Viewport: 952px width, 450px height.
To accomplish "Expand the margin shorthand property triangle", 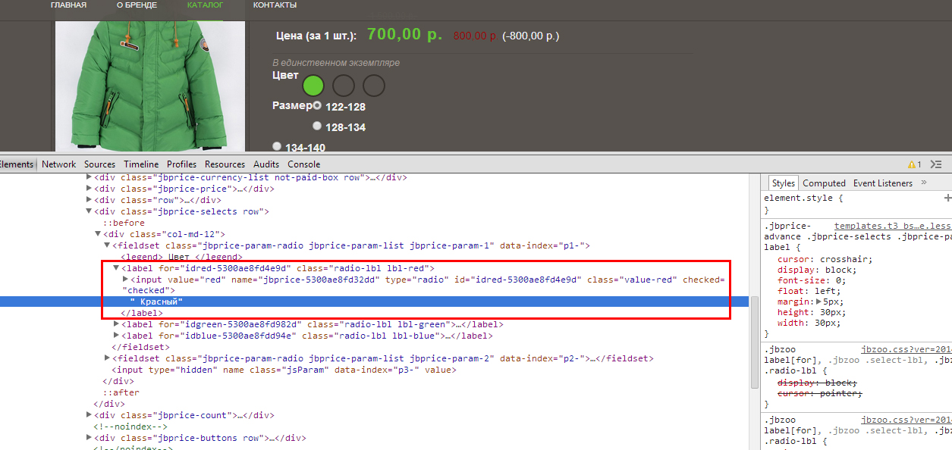I will click(x=818, y=302).
